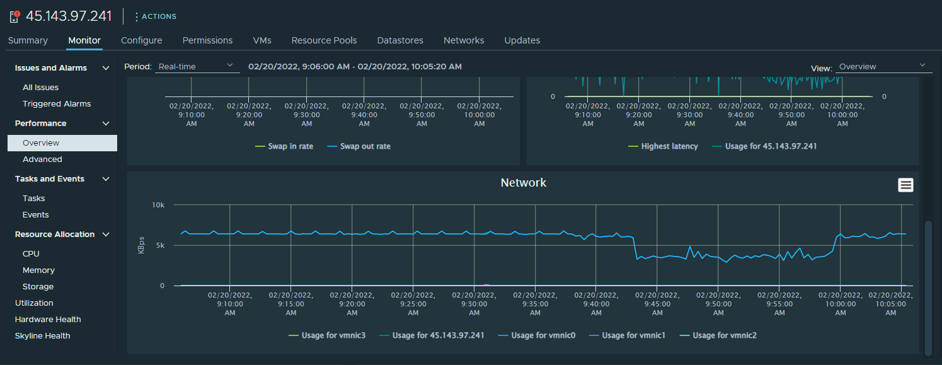Click the vertical scrollbar of chart pane
The image size is (942, 365).
click(928, 288)
